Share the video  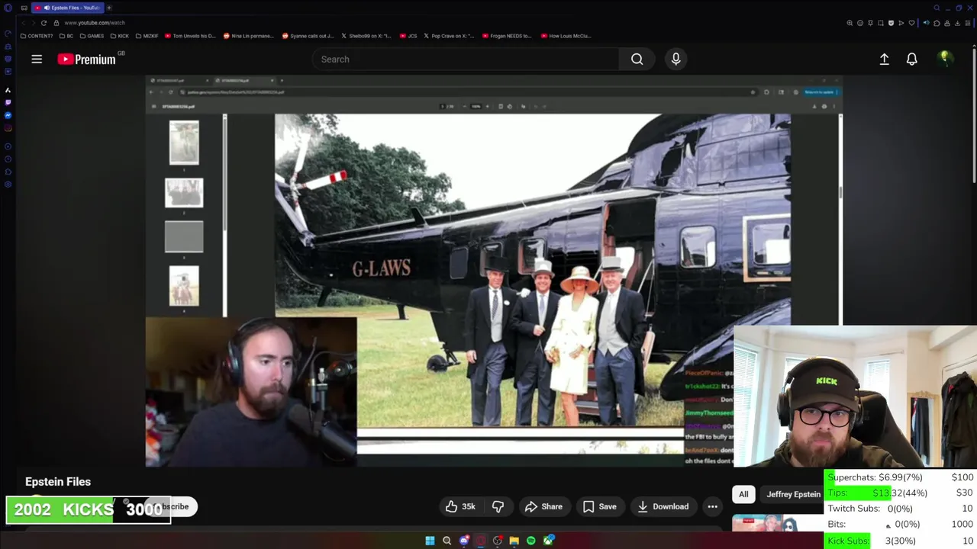543,506
